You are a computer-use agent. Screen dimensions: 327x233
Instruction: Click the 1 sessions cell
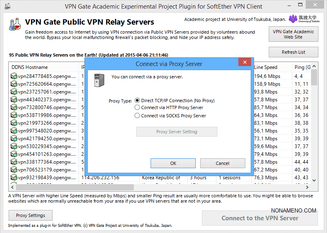click(230, 178)
